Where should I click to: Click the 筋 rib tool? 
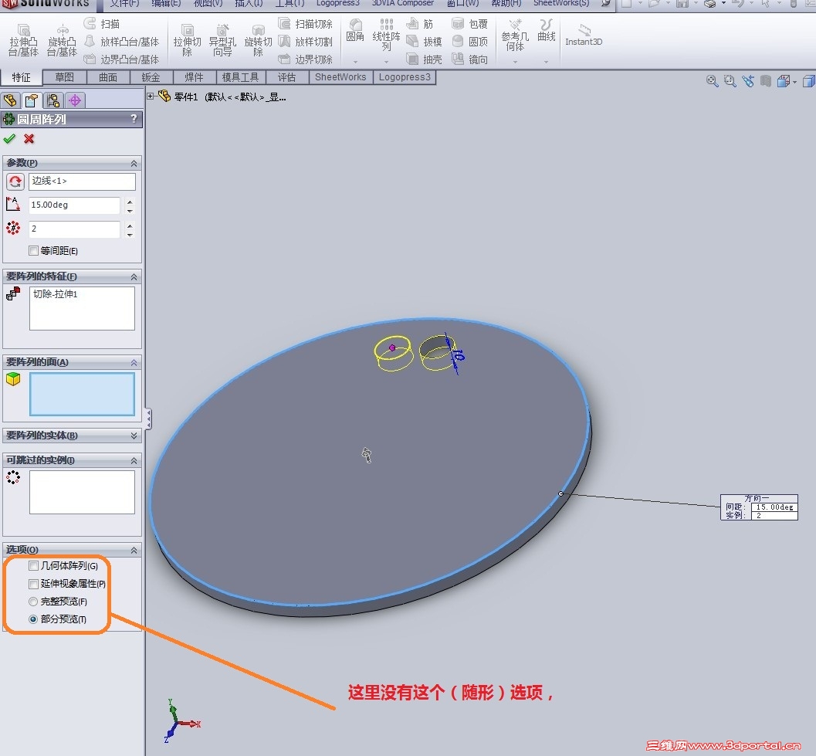421,24
